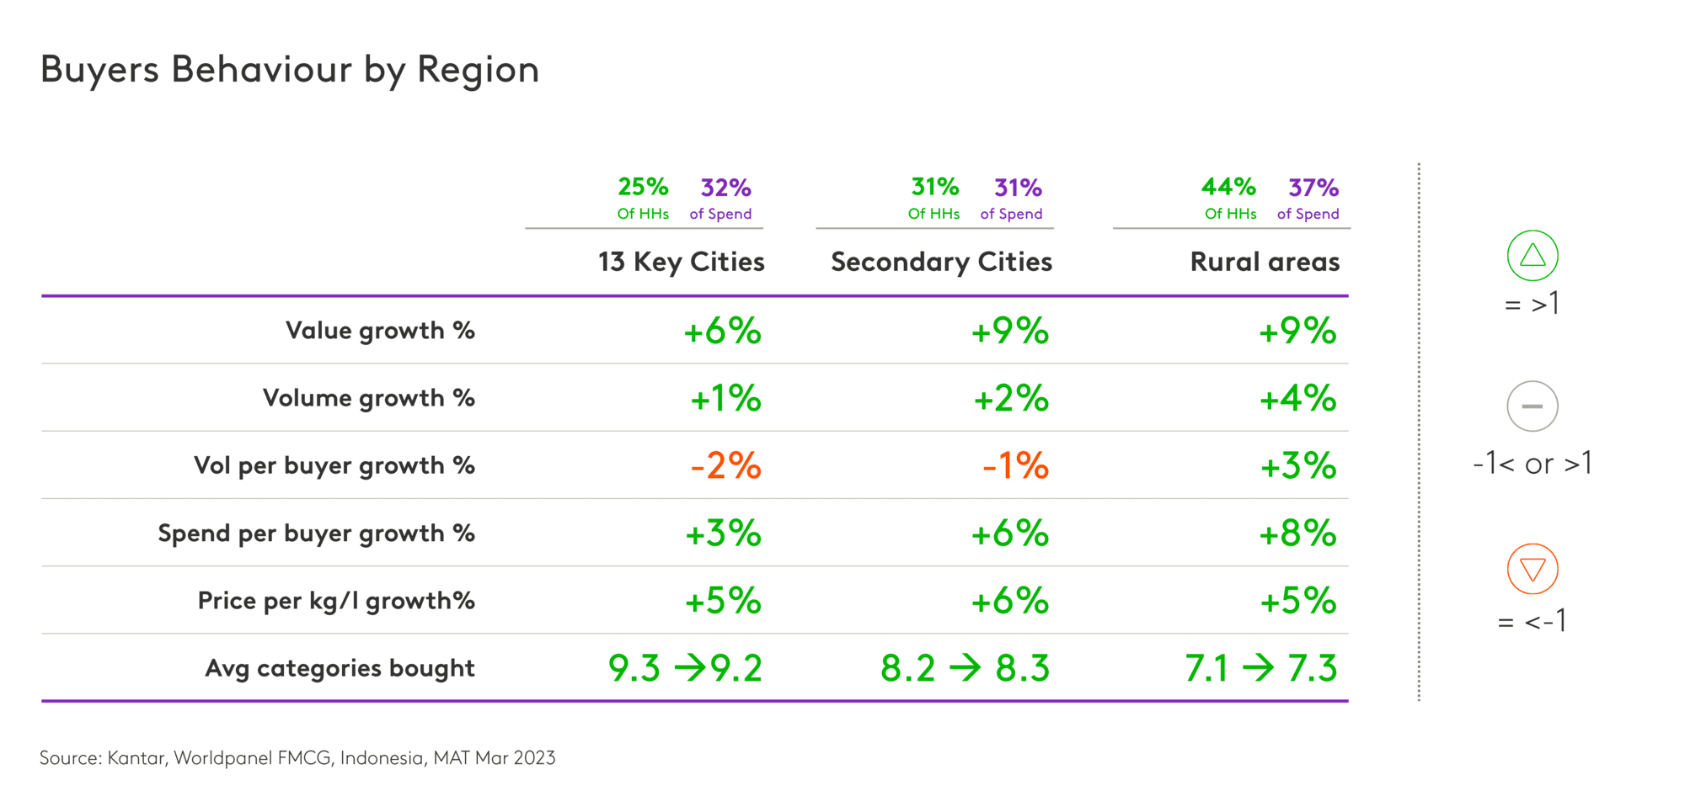The height and width of the screenshot is (791, 1685).
Task: Click the green upward triangle legend icon
Action: tap(1532, 255)
